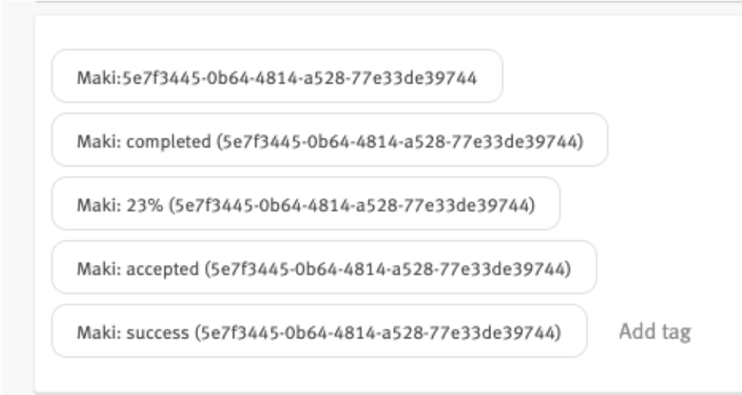Viewport: 742px width, 395px height.
Task: Click "Maki:" prefix of the topmost tag
Action: click(x=99, y=77)
